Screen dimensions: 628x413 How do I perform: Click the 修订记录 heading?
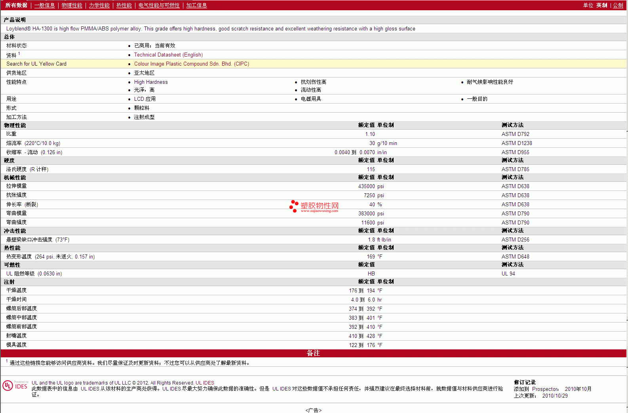coord(525,382)
